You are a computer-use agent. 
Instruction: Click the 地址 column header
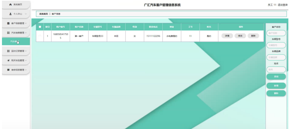coord(172,27)
